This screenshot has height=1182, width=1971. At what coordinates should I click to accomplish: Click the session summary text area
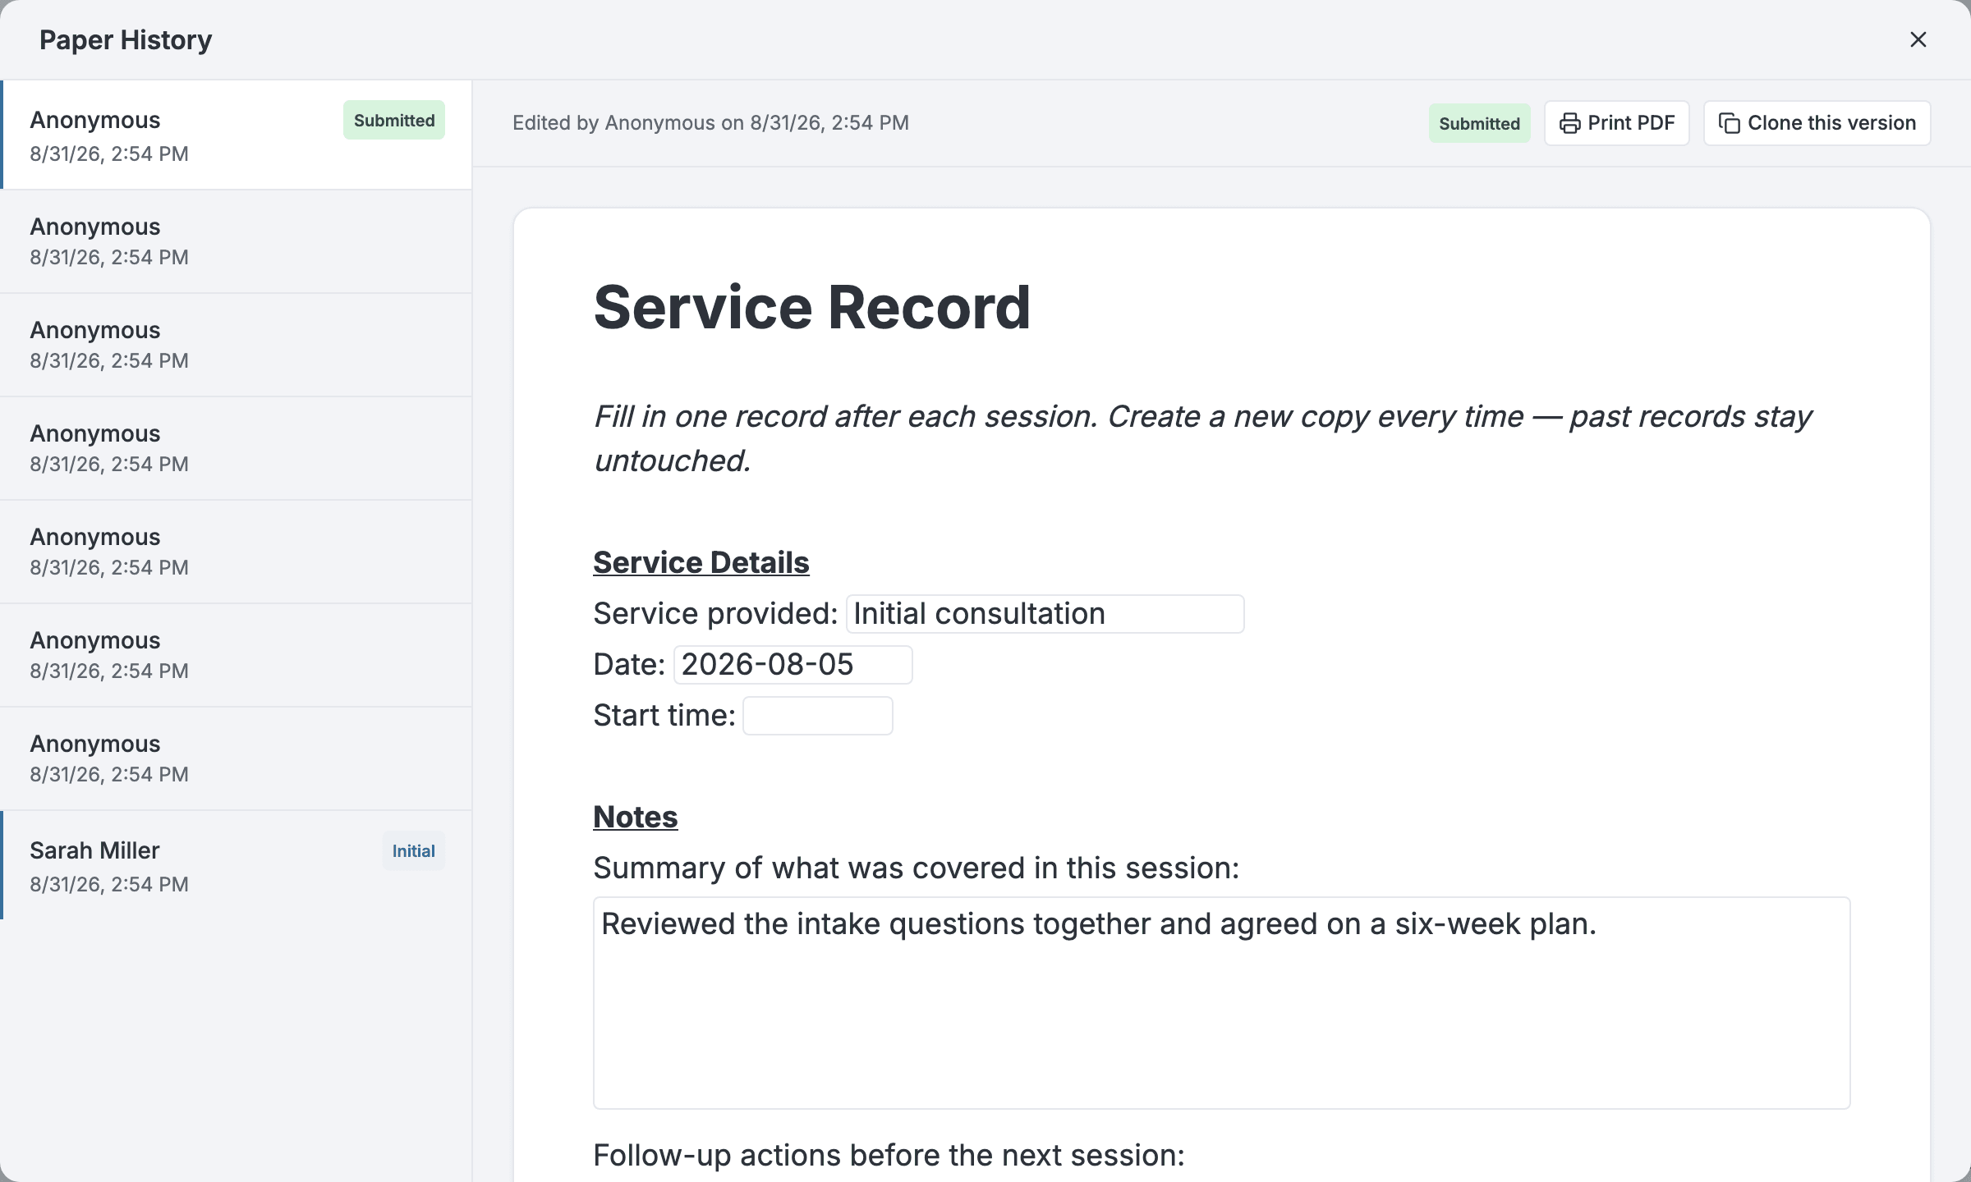[x=1222, y=1003]
